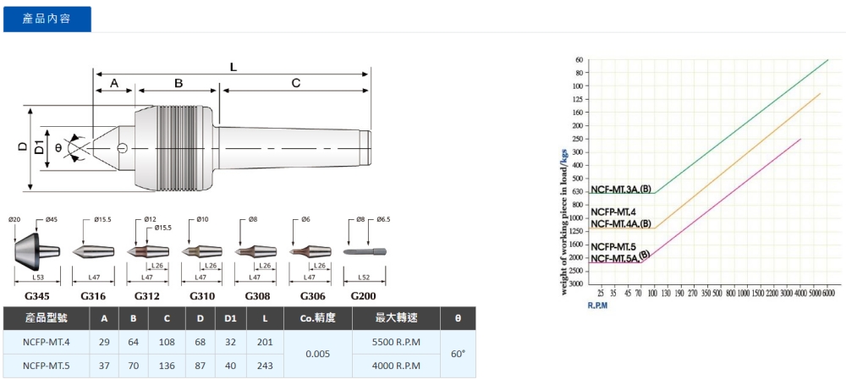Select the NCFP-MT.5 model row cell
The width and height of the screenshot is (846, 385).
46,366
